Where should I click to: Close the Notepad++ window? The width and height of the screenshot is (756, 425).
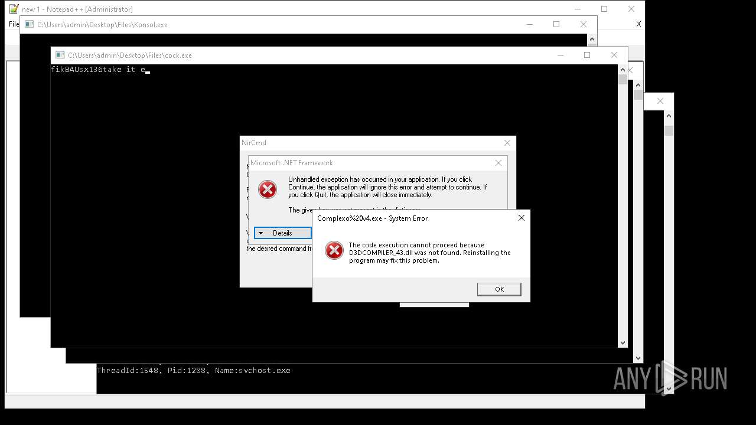631,9
